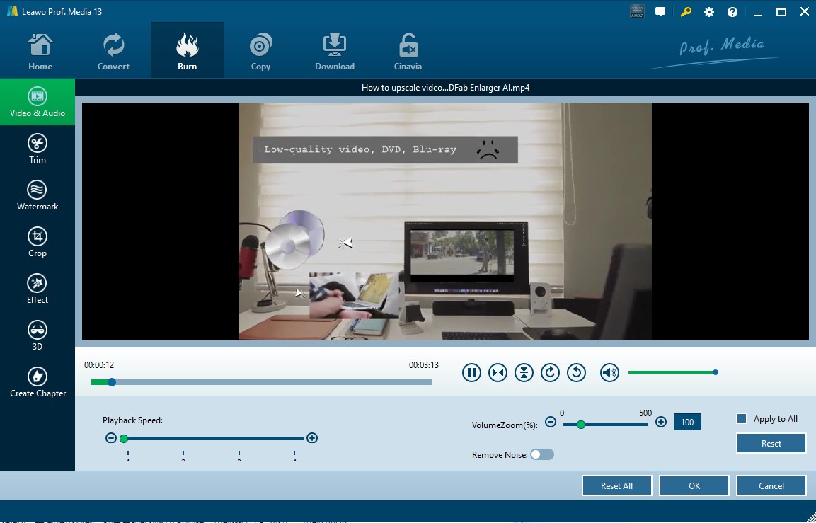Increase playback speed with plus button

(311, 438)
